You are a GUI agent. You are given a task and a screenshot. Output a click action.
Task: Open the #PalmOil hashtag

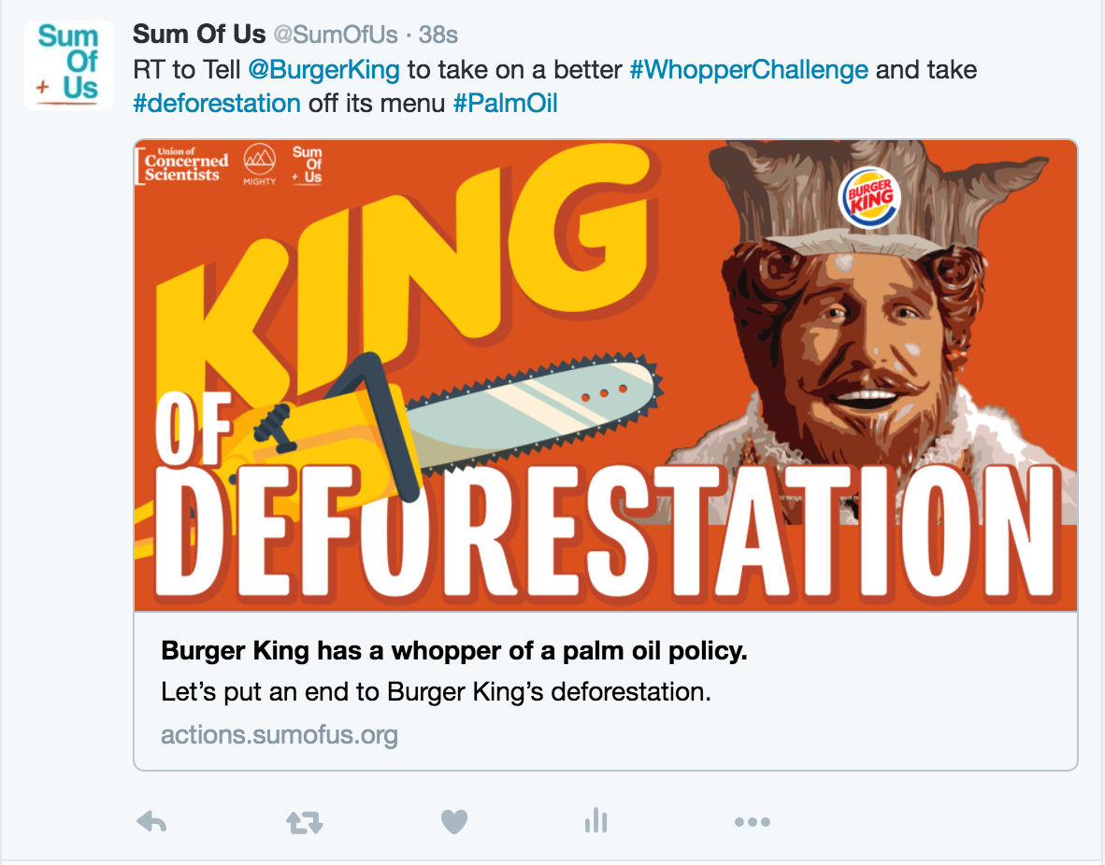(505, 103)
